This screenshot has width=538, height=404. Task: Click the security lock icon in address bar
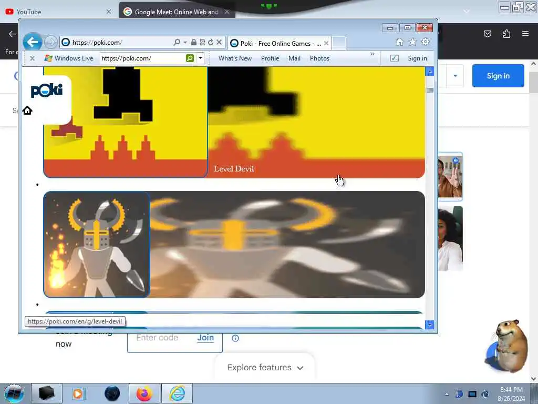tap(193, 42)
